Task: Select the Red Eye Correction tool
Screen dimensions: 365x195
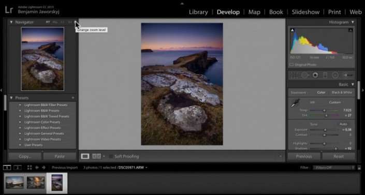Action: pos(315,75)
